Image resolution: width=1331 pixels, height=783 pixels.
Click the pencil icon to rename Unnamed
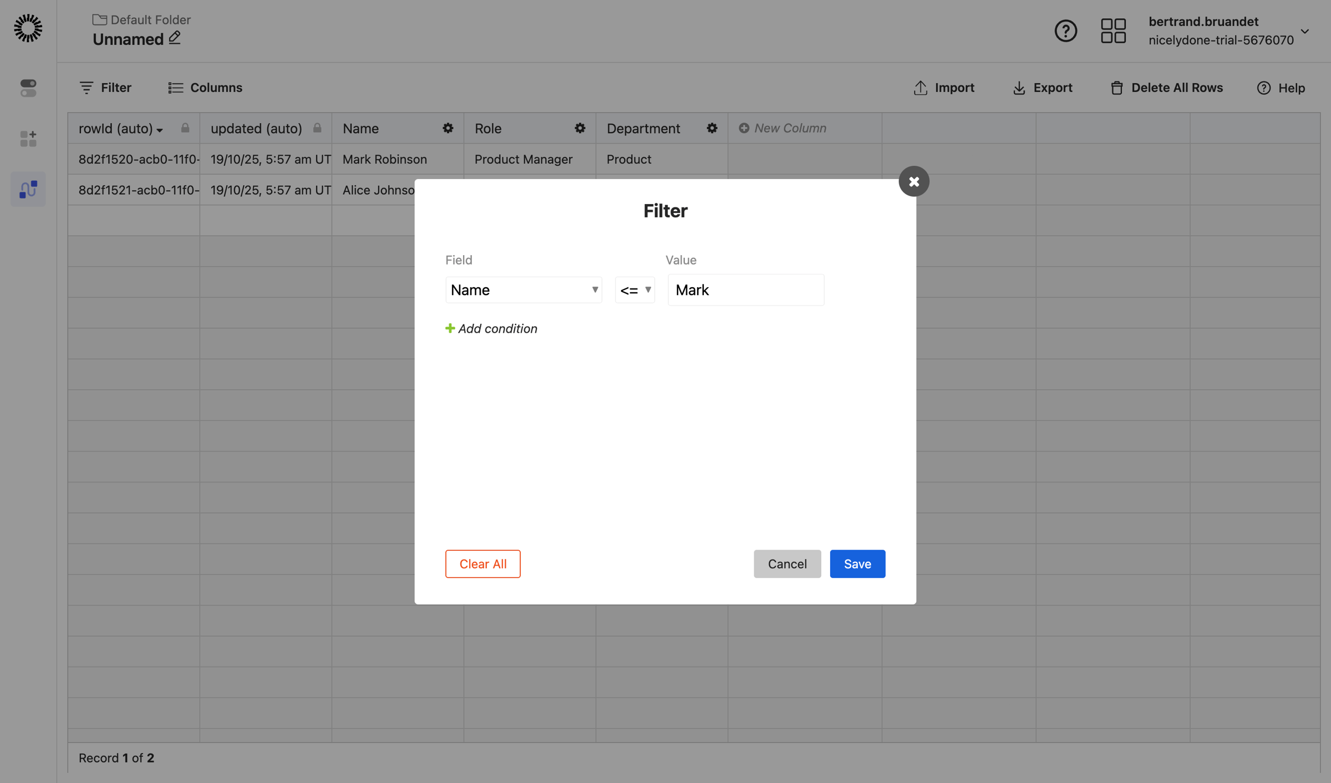tap(175, 38)
